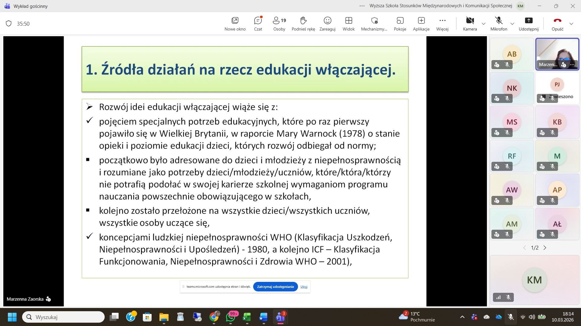This screenshot has width=581, height=326.
Task: Open the title bar ellipsis settings menu
Action: [x=362, y=6]
